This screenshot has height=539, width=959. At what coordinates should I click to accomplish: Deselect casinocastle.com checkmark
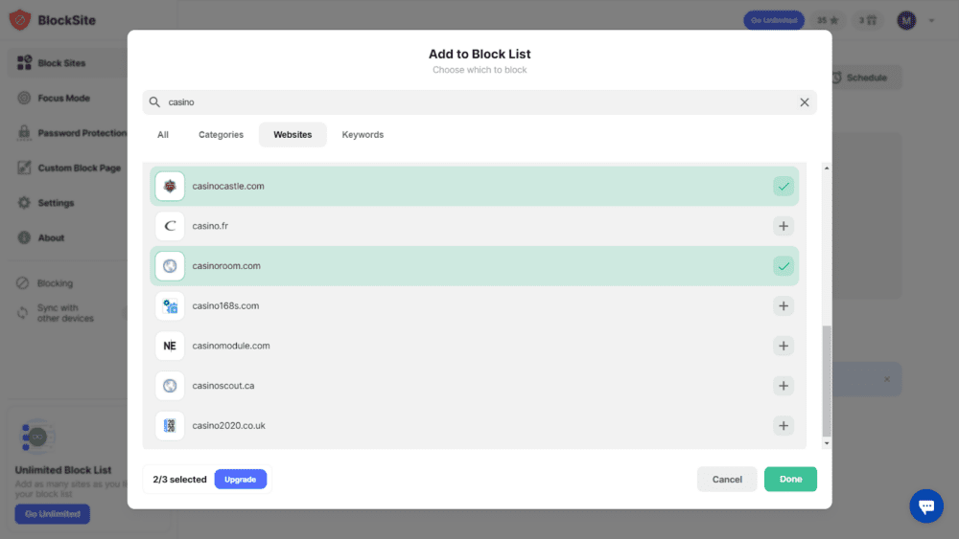click(x=784, y=186)
